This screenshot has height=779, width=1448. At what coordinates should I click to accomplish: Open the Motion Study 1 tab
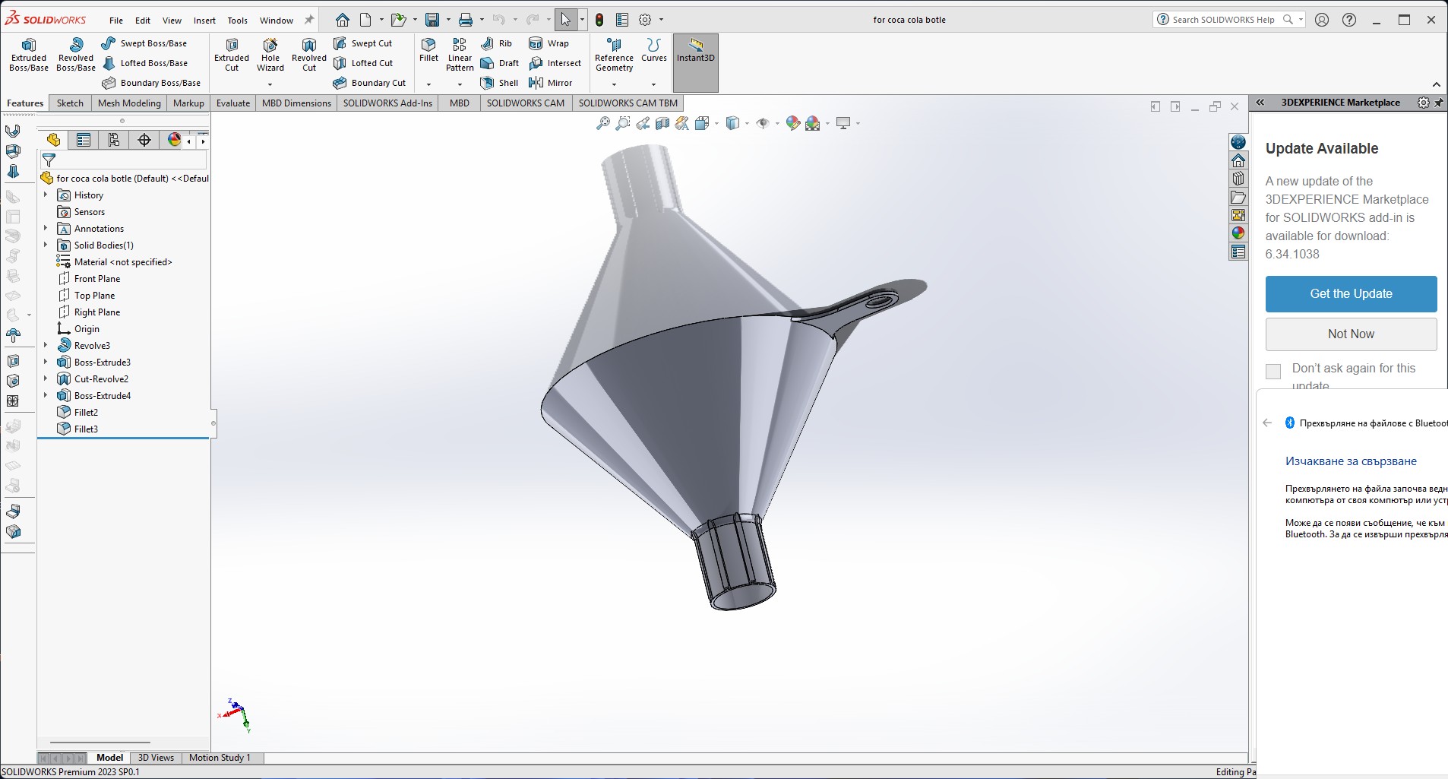[220, 758]
